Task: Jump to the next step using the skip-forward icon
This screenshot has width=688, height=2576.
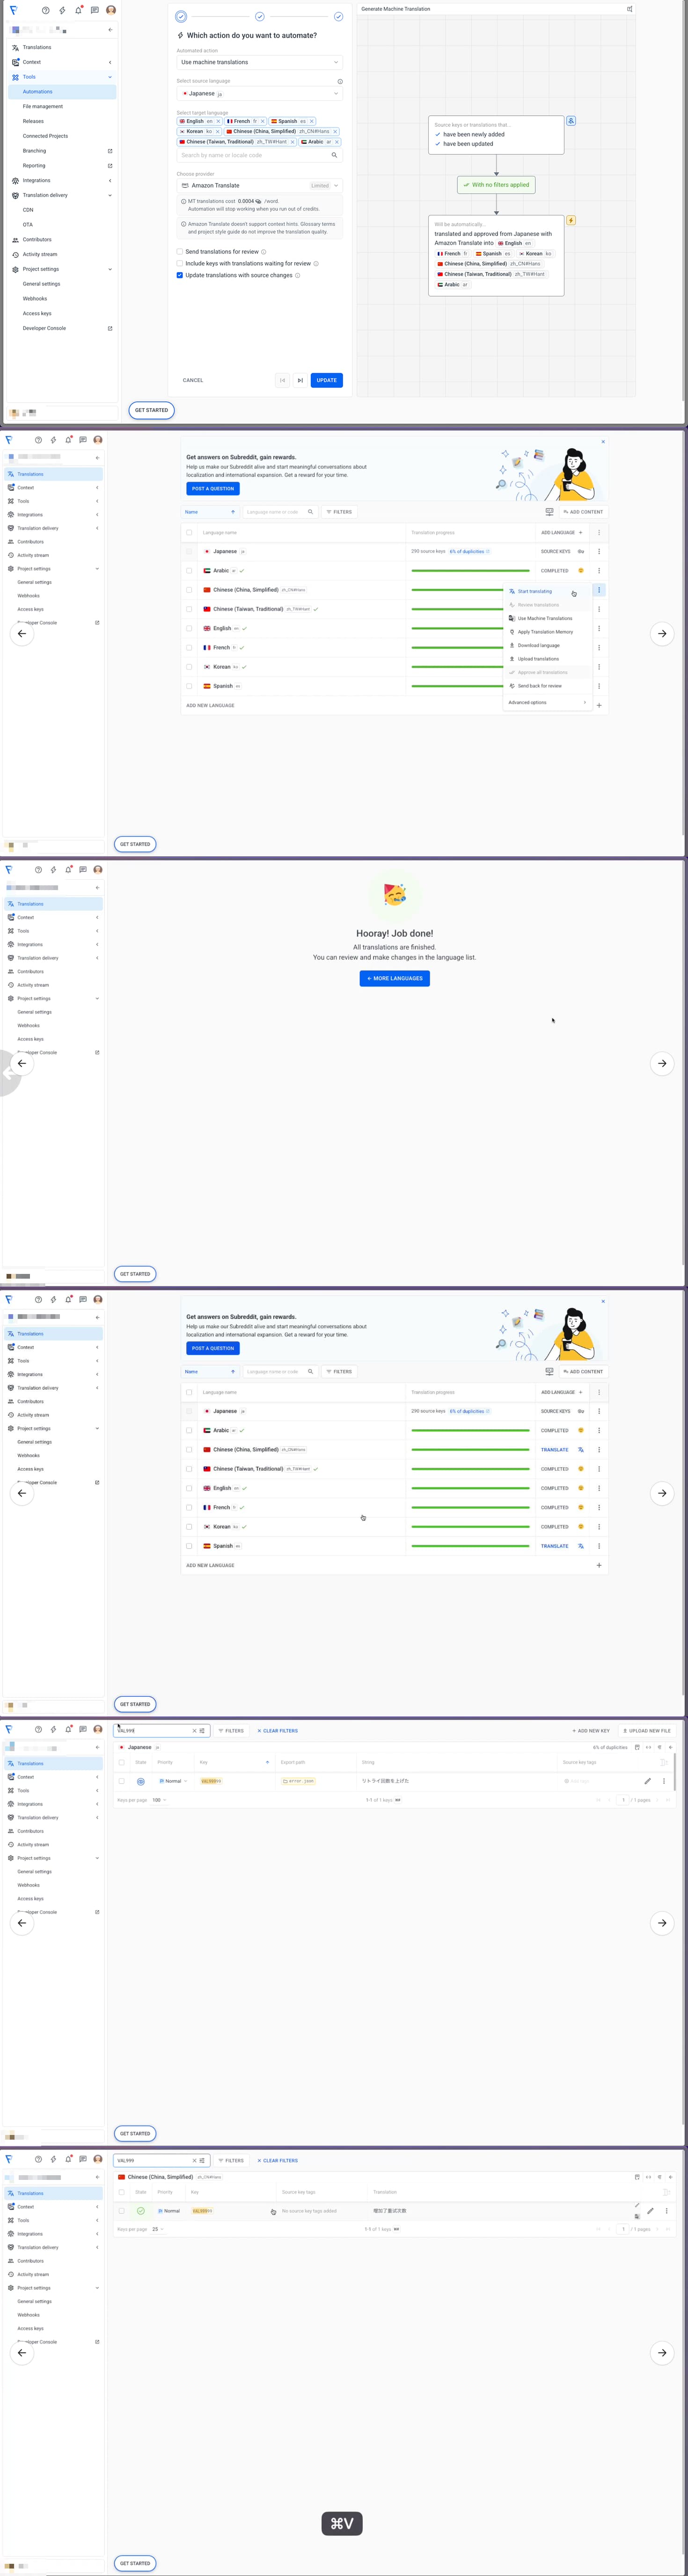Action: (x=300, y=380)
